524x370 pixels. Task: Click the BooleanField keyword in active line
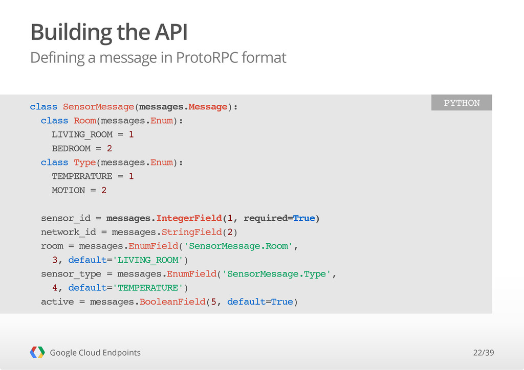(172, 302)
